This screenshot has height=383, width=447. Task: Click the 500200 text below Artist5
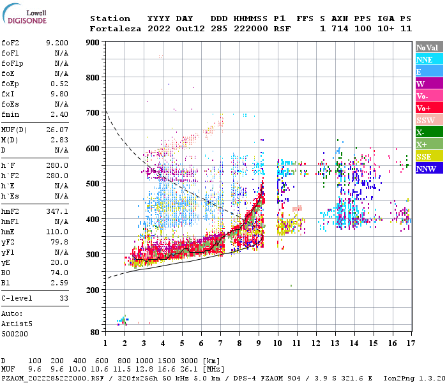(15, 334)
